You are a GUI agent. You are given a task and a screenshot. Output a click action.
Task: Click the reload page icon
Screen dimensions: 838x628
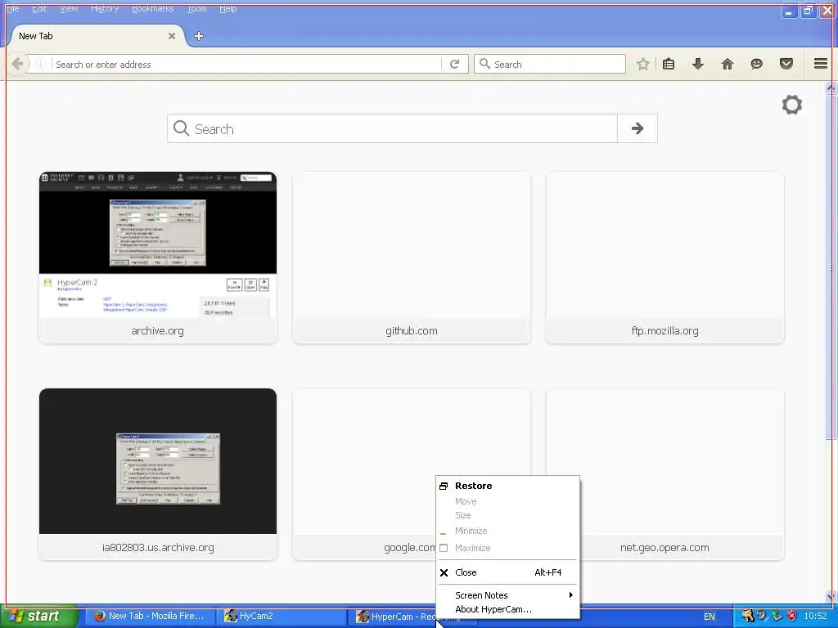coord(454,64)
